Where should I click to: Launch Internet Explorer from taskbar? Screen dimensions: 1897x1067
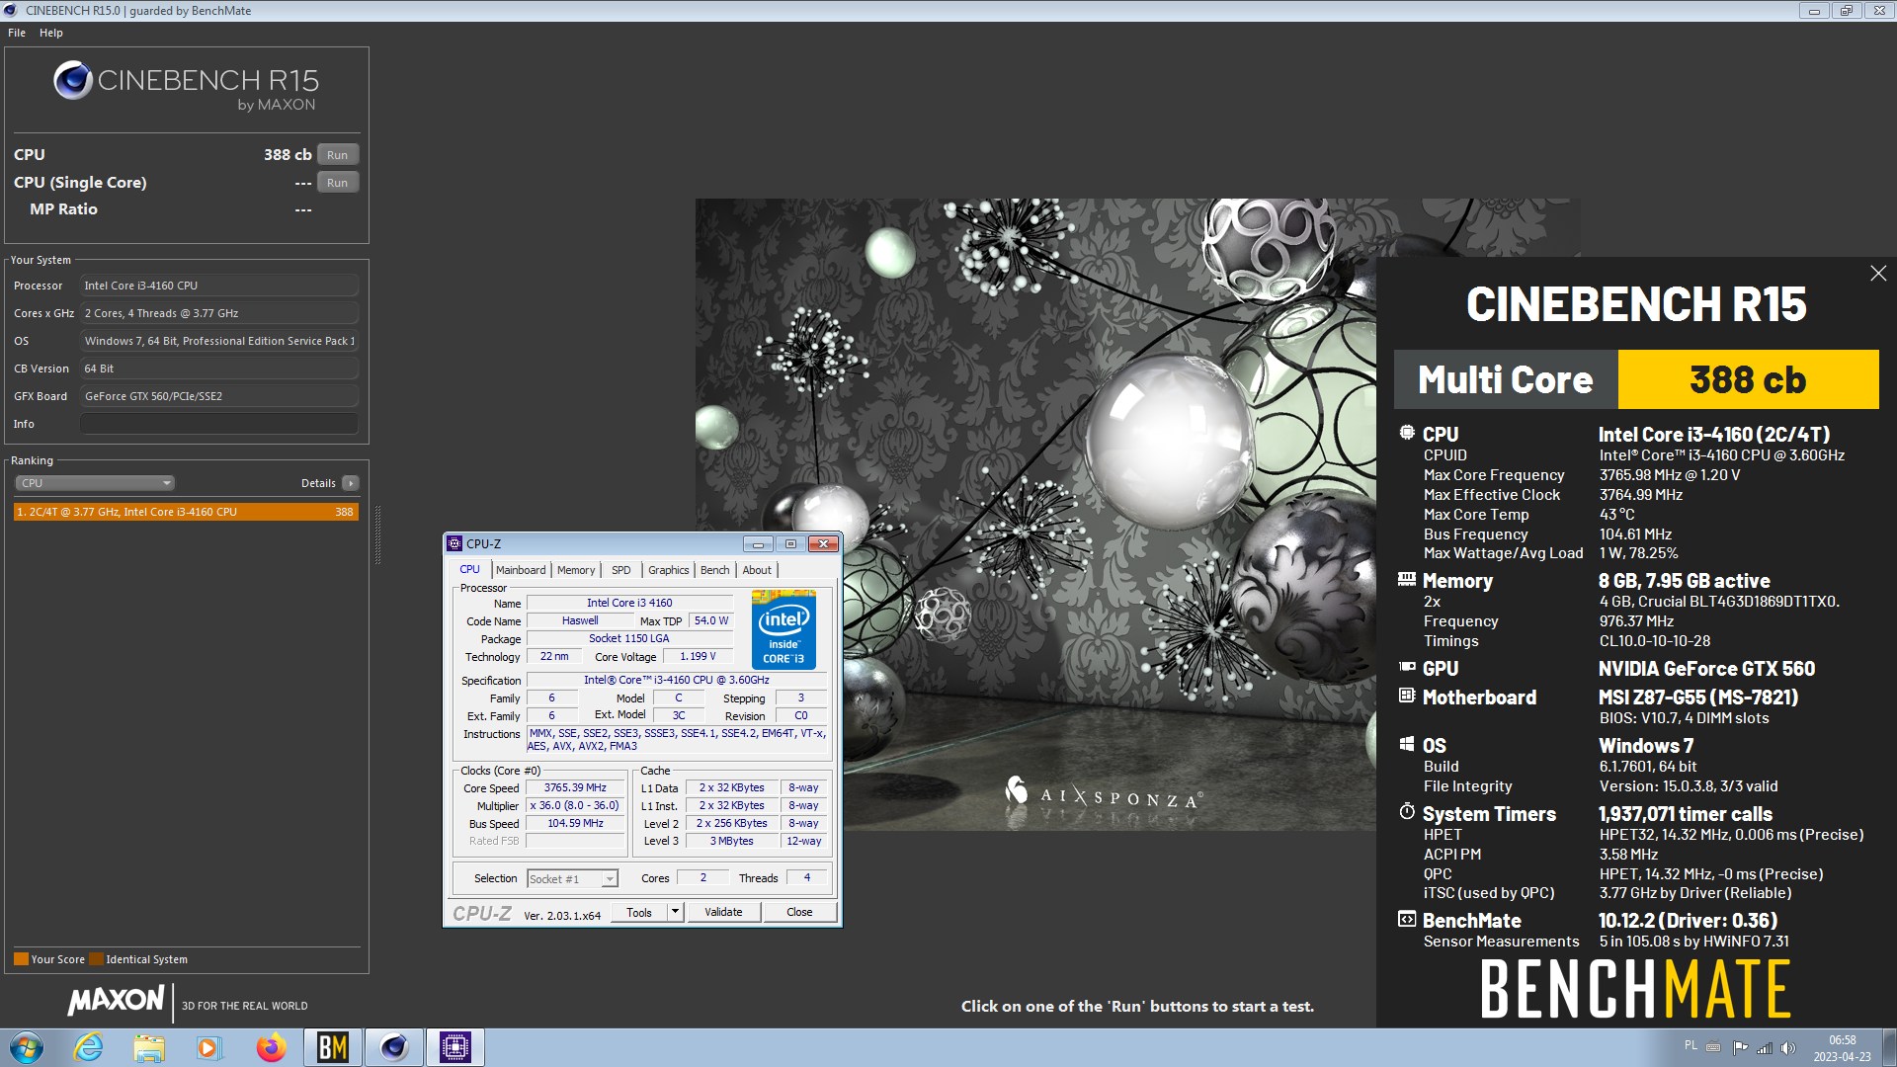[x=89, y=1047]
